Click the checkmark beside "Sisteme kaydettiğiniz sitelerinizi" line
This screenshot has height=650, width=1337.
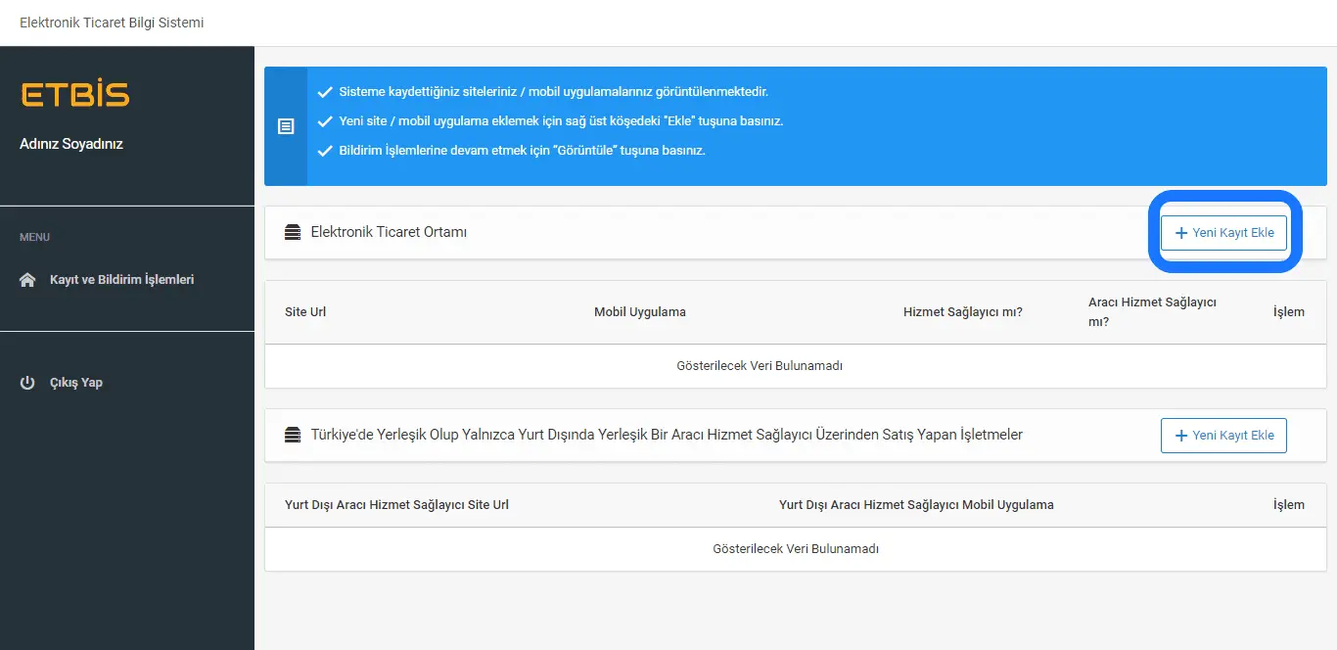[325, 92]
